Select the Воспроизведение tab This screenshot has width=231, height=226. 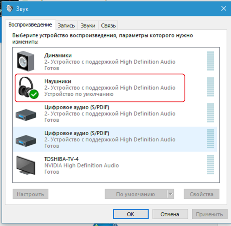point(30,25)
